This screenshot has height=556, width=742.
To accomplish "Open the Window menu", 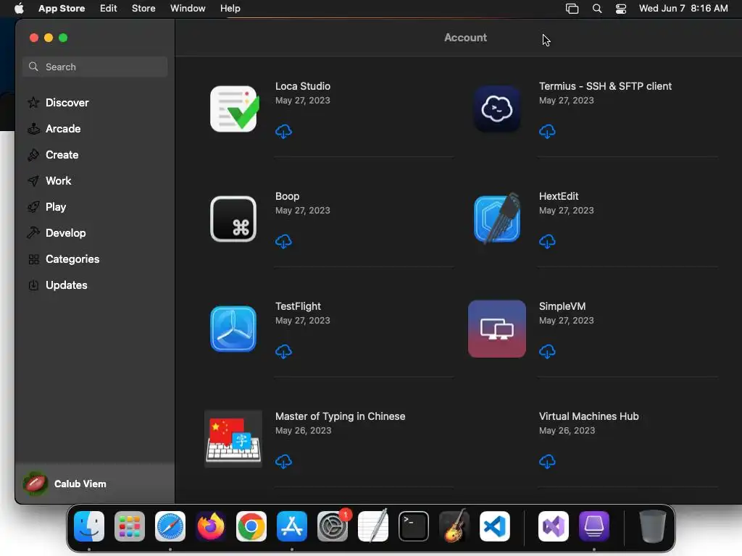I will coord(188,8).
